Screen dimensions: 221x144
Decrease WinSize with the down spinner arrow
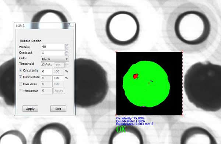pyautogui.click(x=67, y=48)
